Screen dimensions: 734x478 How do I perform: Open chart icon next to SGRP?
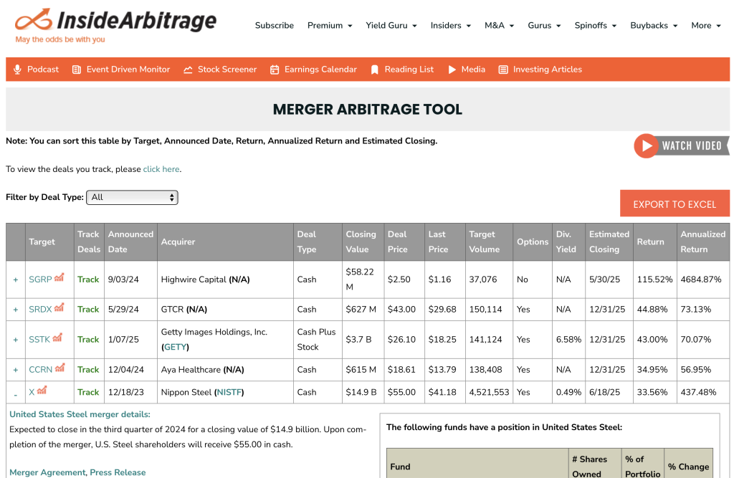(59, 278)
